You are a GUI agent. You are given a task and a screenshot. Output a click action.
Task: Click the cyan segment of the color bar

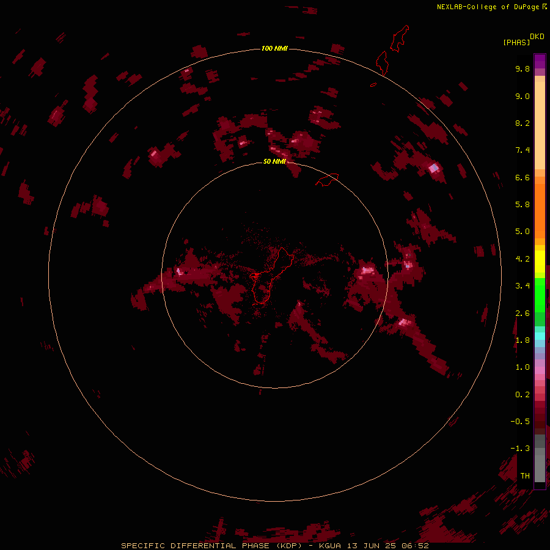click(540, 335)
